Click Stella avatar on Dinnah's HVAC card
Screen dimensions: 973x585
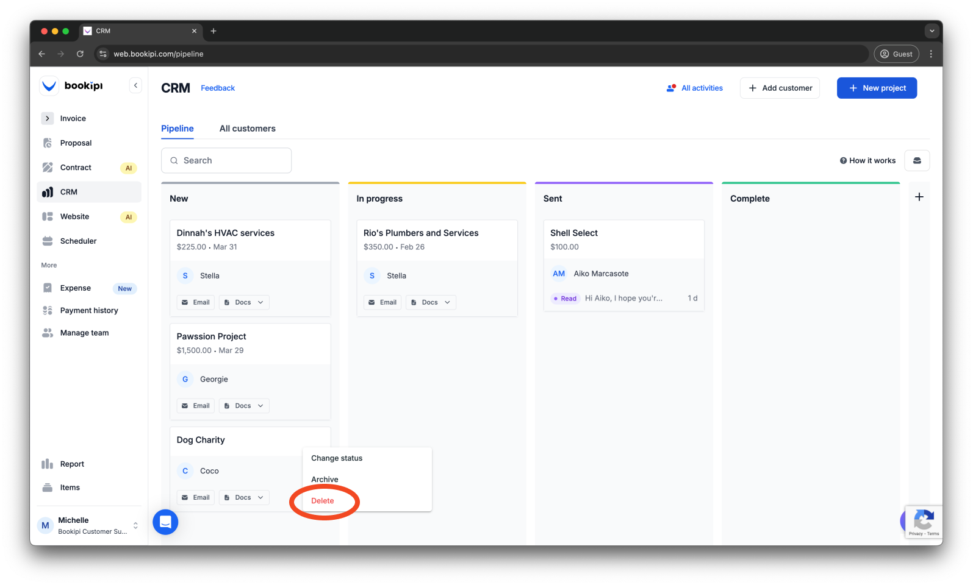click(185, 275)
